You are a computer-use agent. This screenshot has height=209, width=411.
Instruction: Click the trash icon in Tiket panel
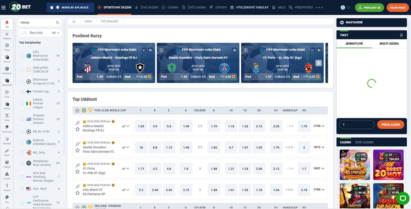point(401,35)
